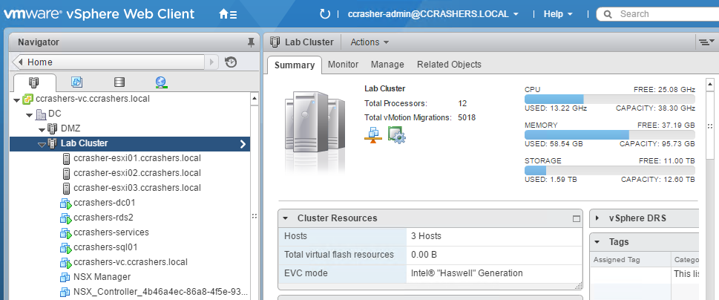Click the CPU usage bar
Viewport: 719px width, 300px height.
(609, 99)
